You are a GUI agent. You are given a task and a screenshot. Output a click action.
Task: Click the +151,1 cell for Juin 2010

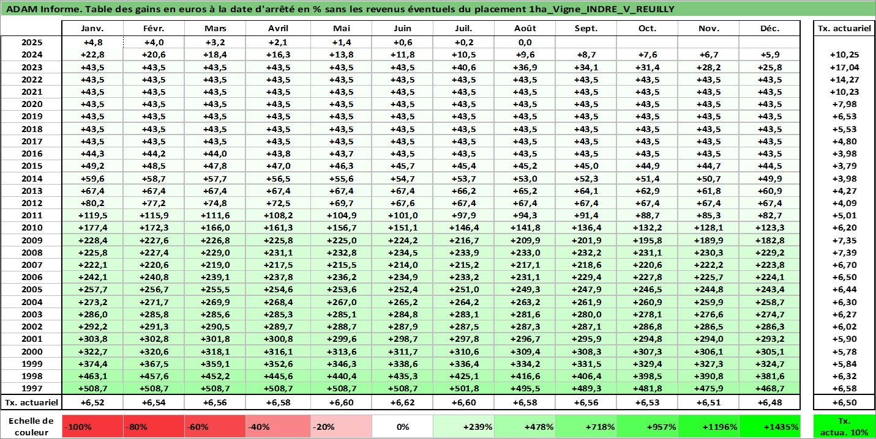[402, 228]
